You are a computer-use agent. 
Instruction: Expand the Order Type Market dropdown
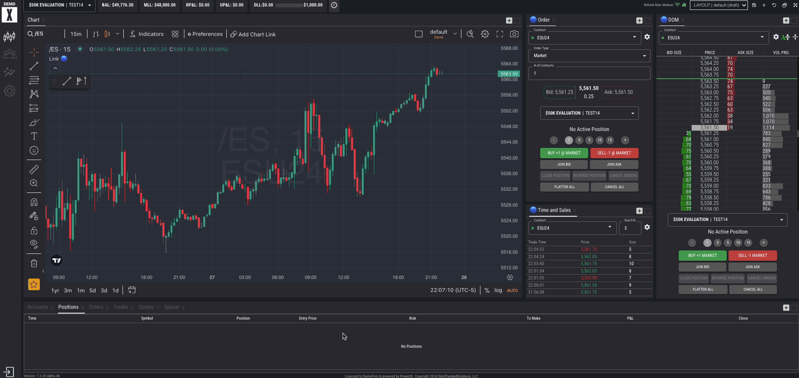(x=589, y=56)
